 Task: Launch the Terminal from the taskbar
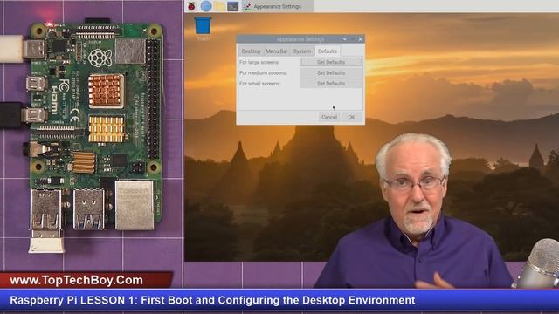click(x=233, y=6)
